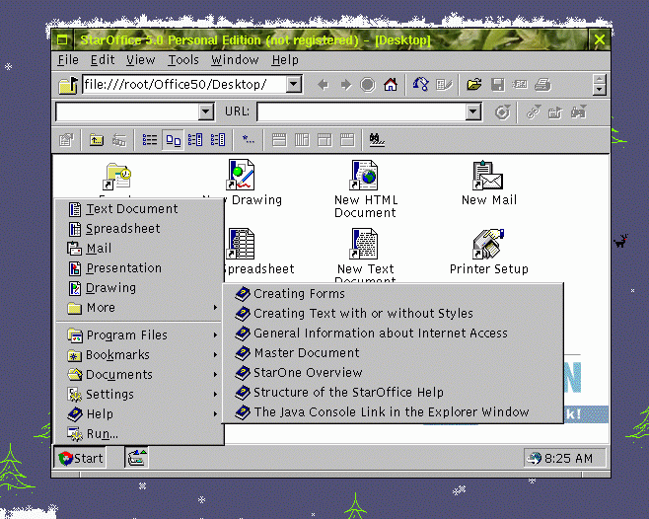Open the Master Document help topic
649x519 pixels.
pyautogui.click(x=393, y=353)
